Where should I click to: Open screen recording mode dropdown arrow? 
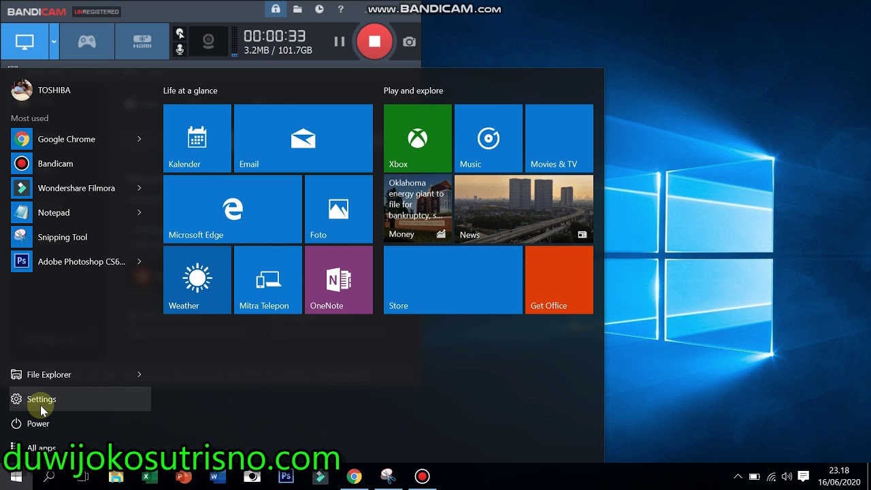point(54,42)
